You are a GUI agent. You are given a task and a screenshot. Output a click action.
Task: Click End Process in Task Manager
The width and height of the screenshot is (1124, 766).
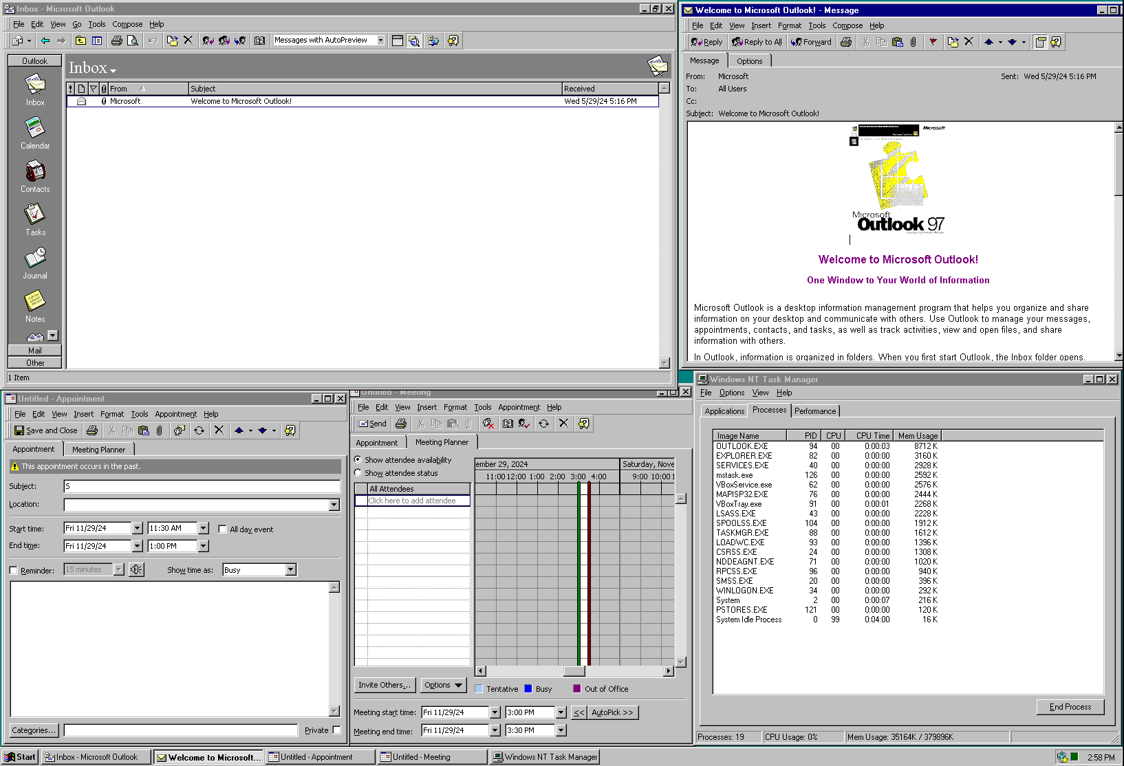(x=1070, y=707)
